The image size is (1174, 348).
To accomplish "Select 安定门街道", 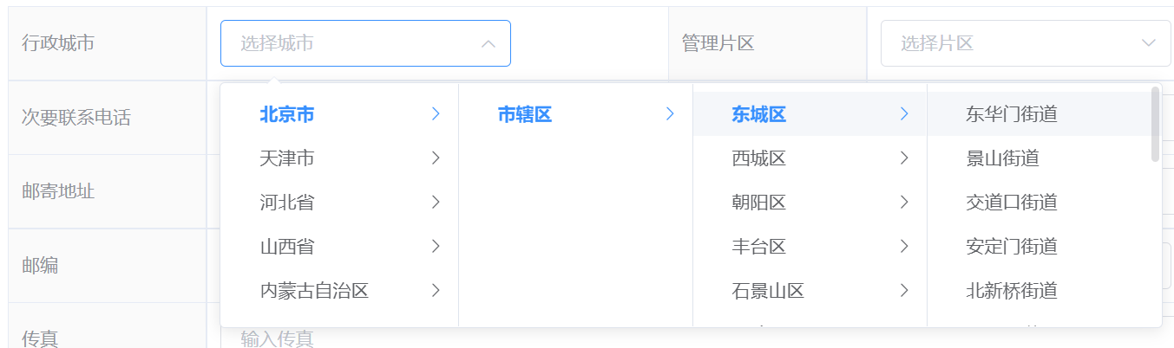I will click(x=1011, y=247).
